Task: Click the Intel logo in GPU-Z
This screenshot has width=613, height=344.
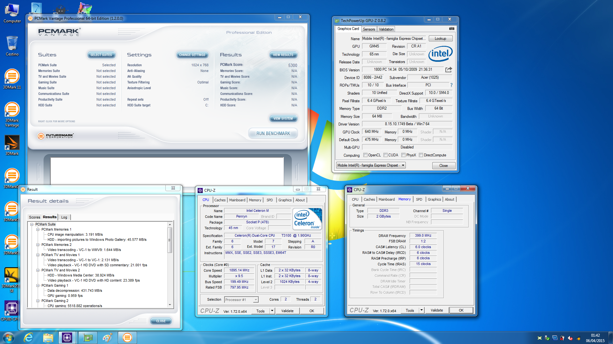Action: click(440, 54)
